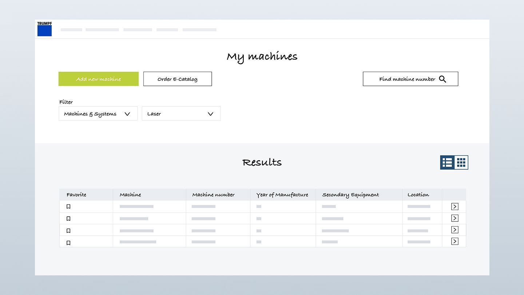The width and height of the screenshot is (524, 295).
Task: Open details arrow for fourth machine row
Action: (x=454, y=241)
